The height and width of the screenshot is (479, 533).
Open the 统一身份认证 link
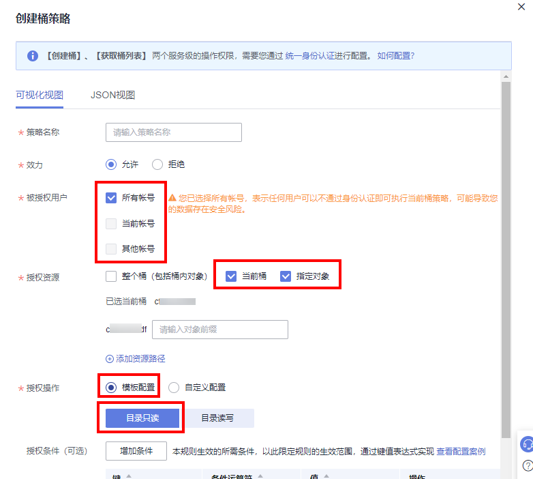tap(309, 56)
